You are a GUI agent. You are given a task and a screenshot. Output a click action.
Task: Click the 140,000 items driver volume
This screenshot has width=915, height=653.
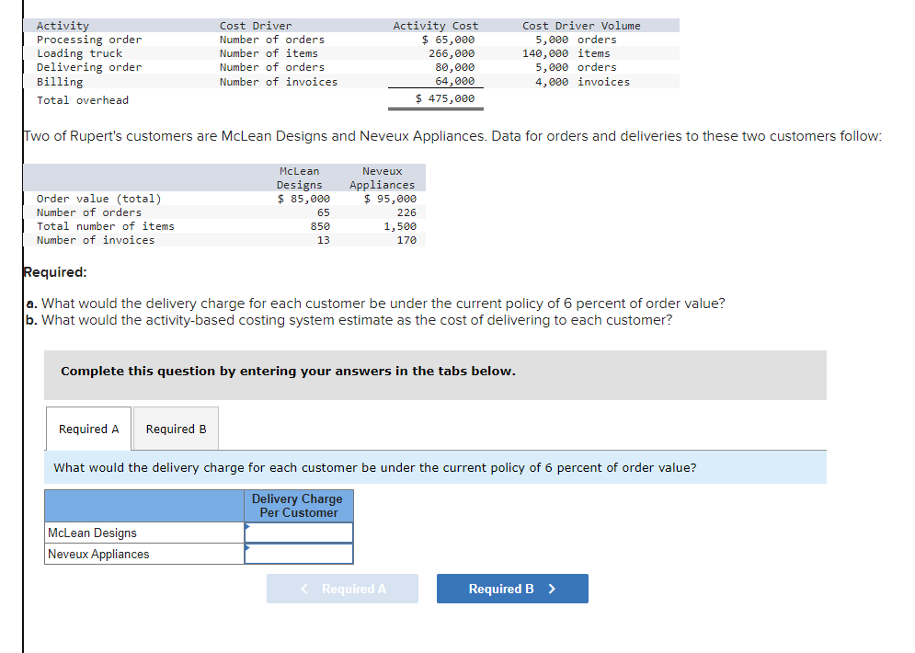point(566,53)
